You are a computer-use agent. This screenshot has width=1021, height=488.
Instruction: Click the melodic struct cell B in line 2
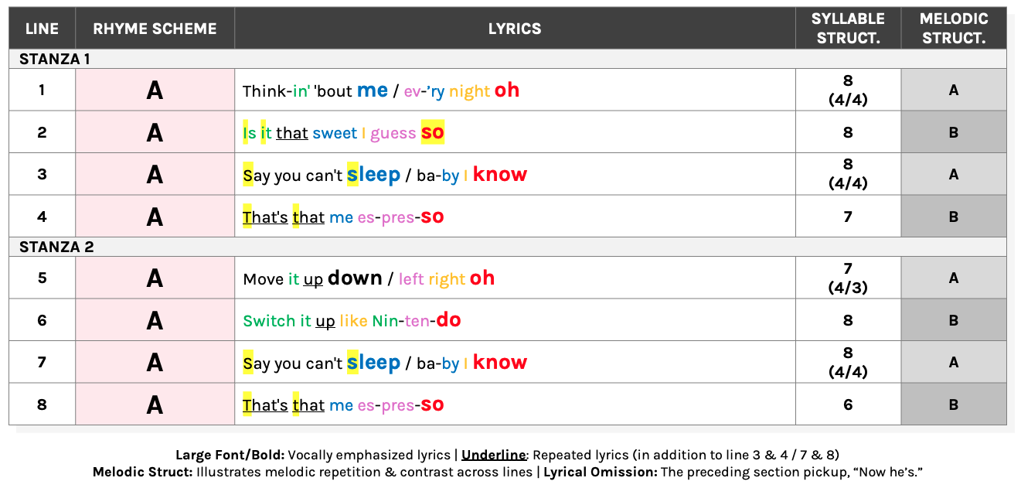click(954, 132)
